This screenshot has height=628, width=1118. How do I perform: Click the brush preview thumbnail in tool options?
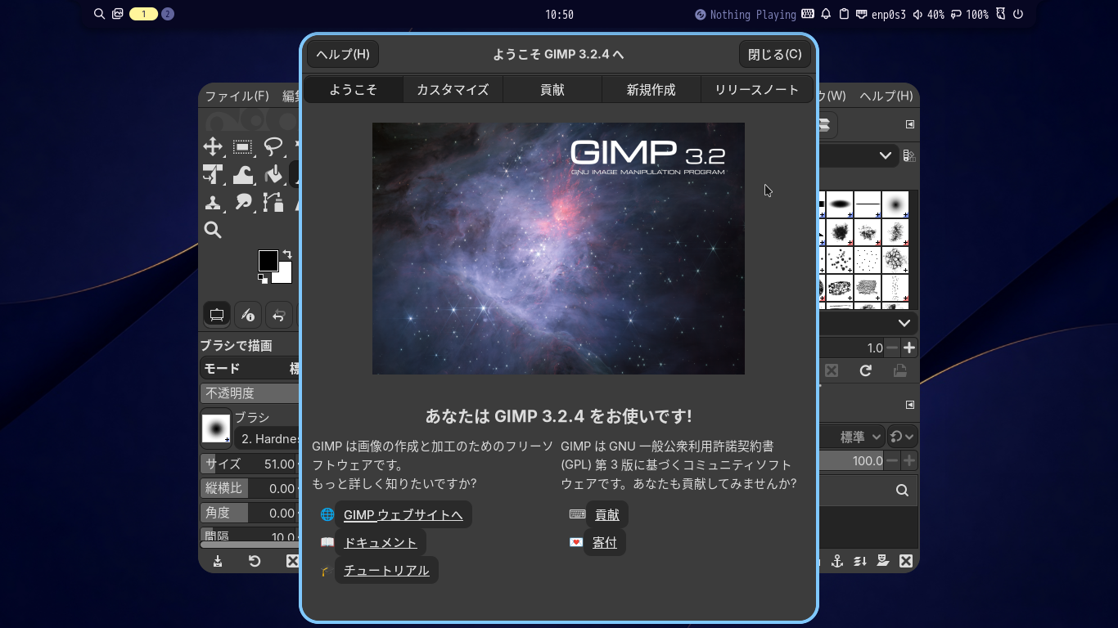click(217, 428)
